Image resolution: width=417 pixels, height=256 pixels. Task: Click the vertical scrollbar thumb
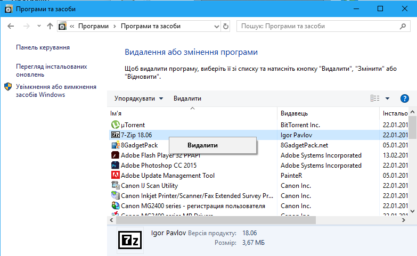[413, 127]
